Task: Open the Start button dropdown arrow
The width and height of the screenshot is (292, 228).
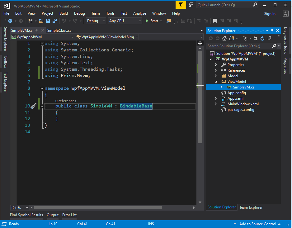Action: coord(161,21)
